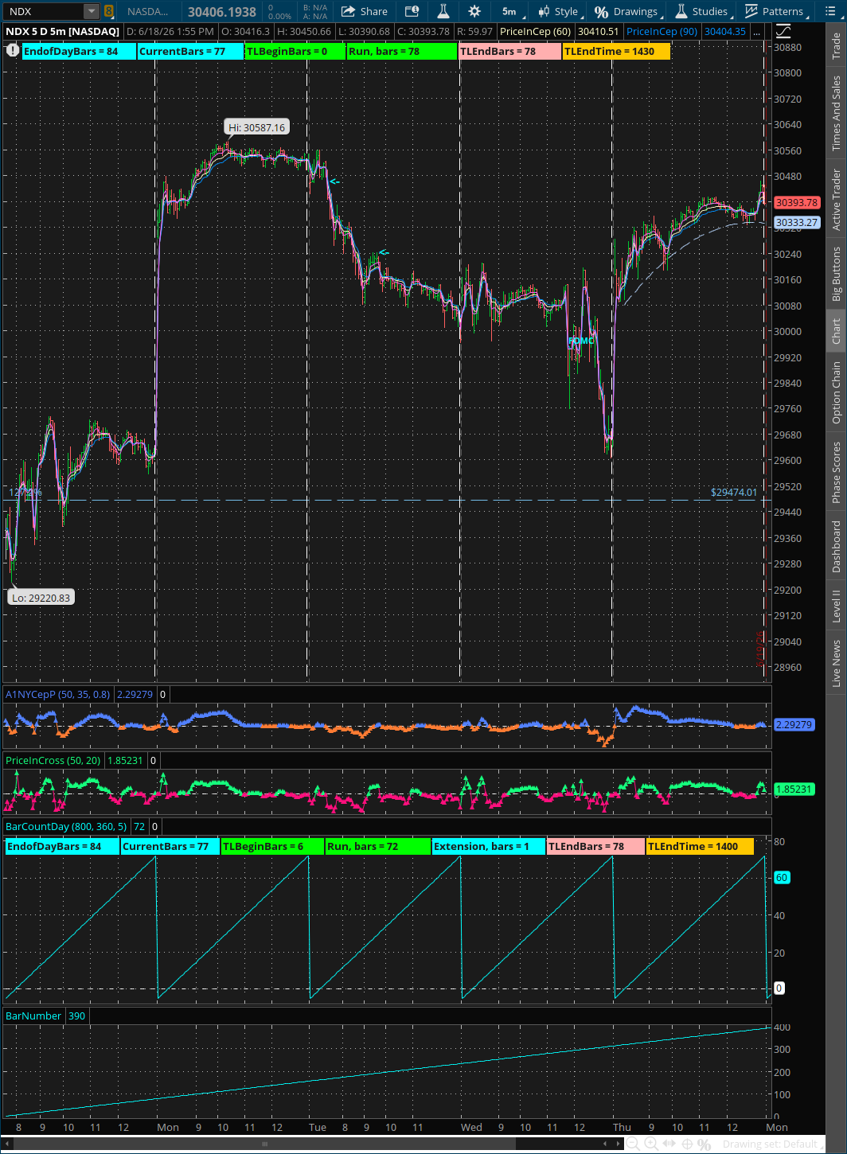847x1154 pixels.
Task: Switch to the Live News side tab
Action: (x=836, y=663)
